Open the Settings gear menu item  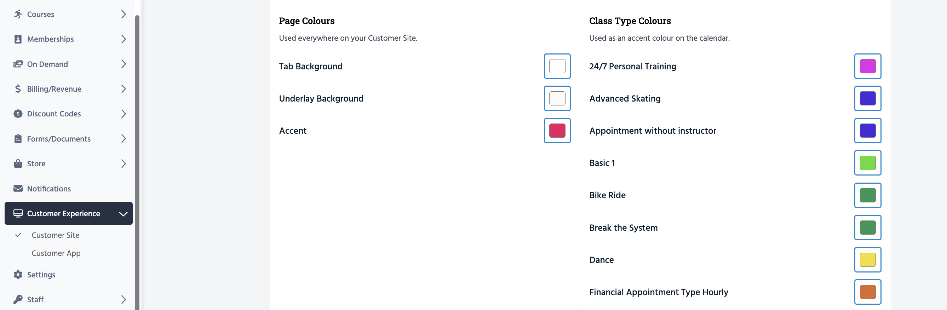(x=41, y=275)
